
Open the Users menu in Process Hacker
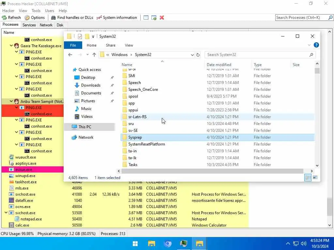pos(50,11)
